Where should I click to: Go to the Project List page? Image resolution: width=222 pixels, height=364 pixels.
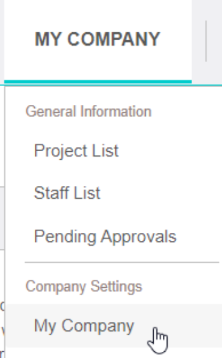coord(76,151)
